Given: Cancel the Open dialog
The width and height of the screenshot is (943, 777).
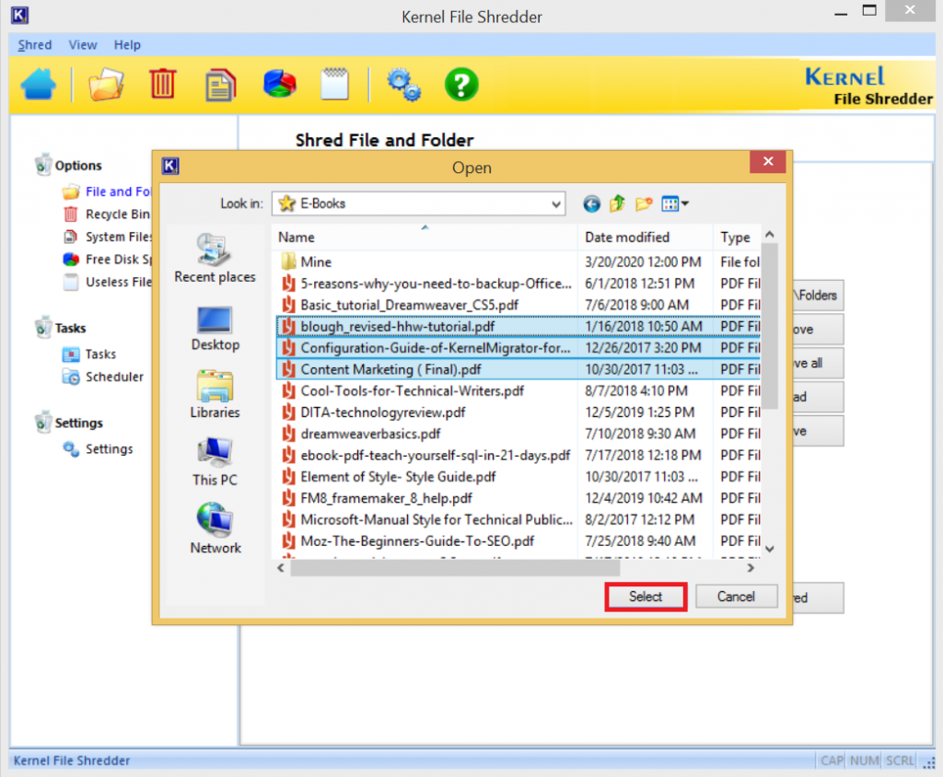Looking at the screenshot, I should pyautogui.click(x=737, y=597).
